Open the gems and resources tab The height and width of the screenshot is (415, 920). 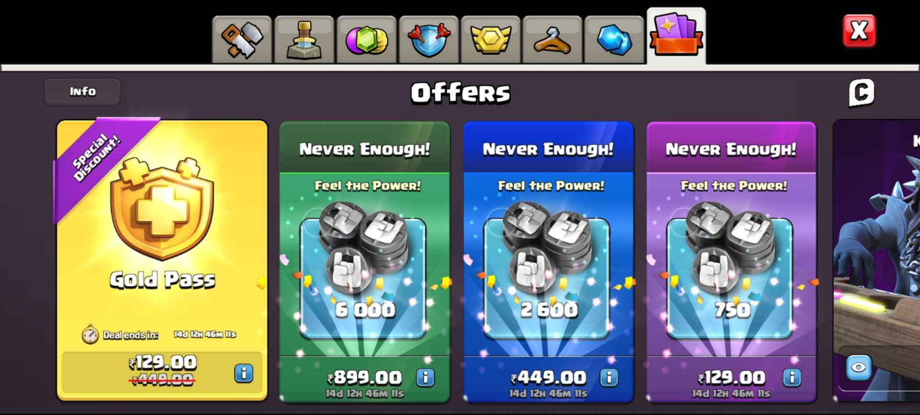tap(366, 40)
